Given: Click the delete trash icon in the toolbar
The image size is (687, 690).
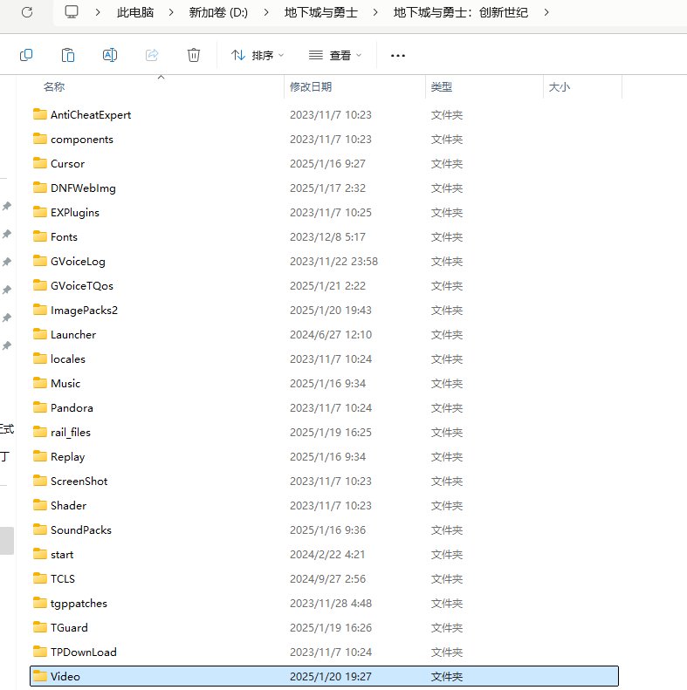Looking at the screenshot, I should (x=194, y=55).
